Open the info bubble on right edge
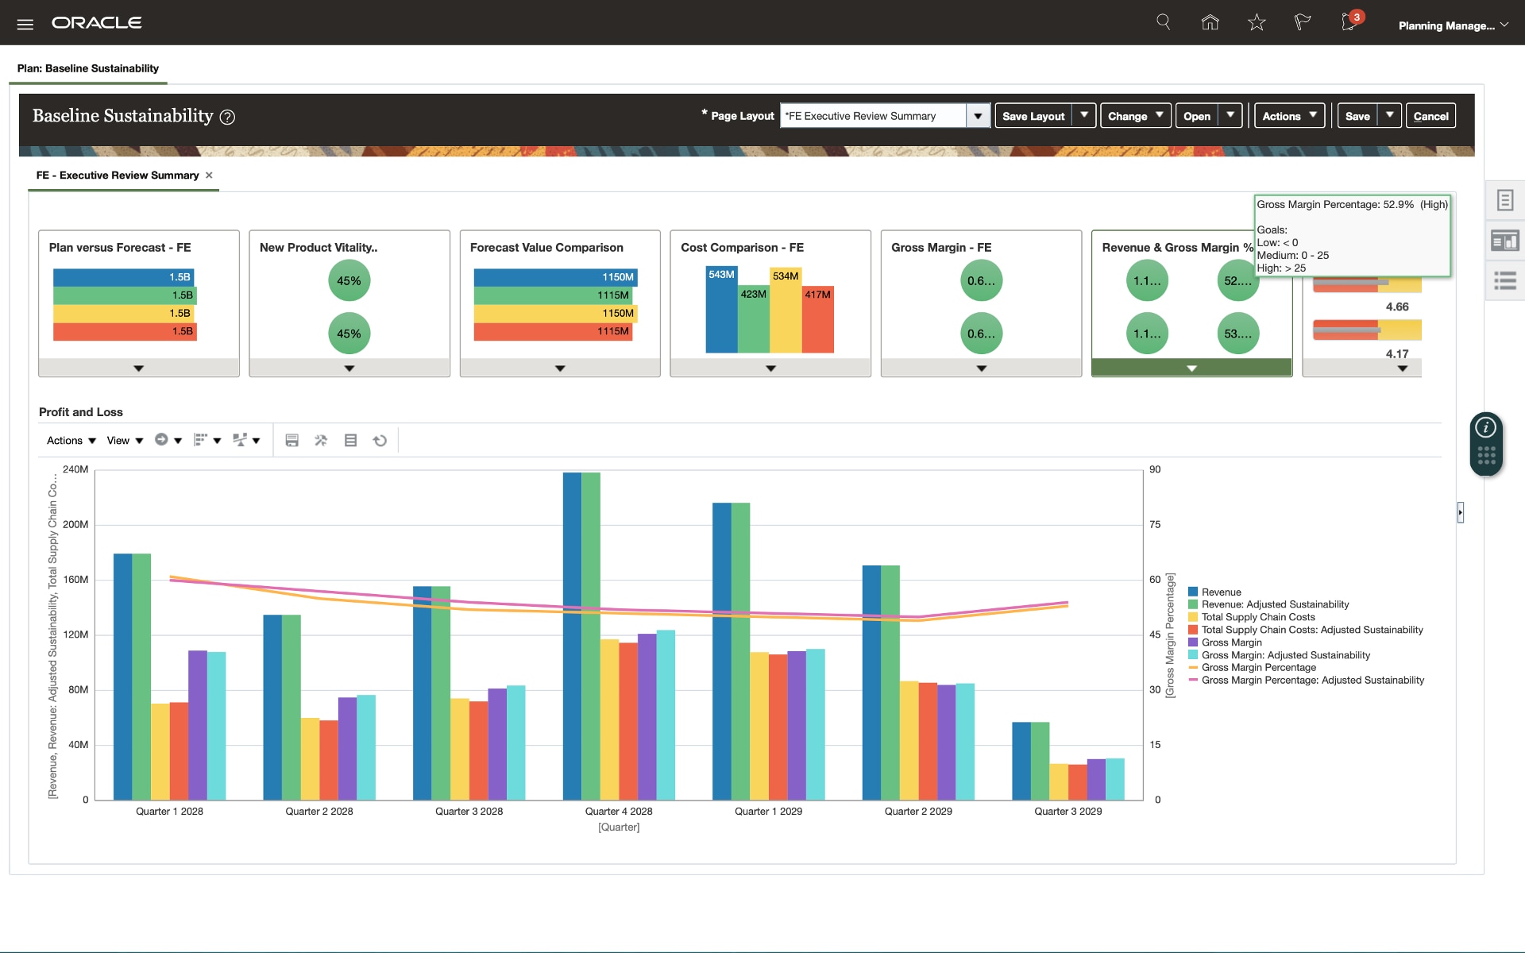The image size is (1525, 953). tap(1485, 428)
